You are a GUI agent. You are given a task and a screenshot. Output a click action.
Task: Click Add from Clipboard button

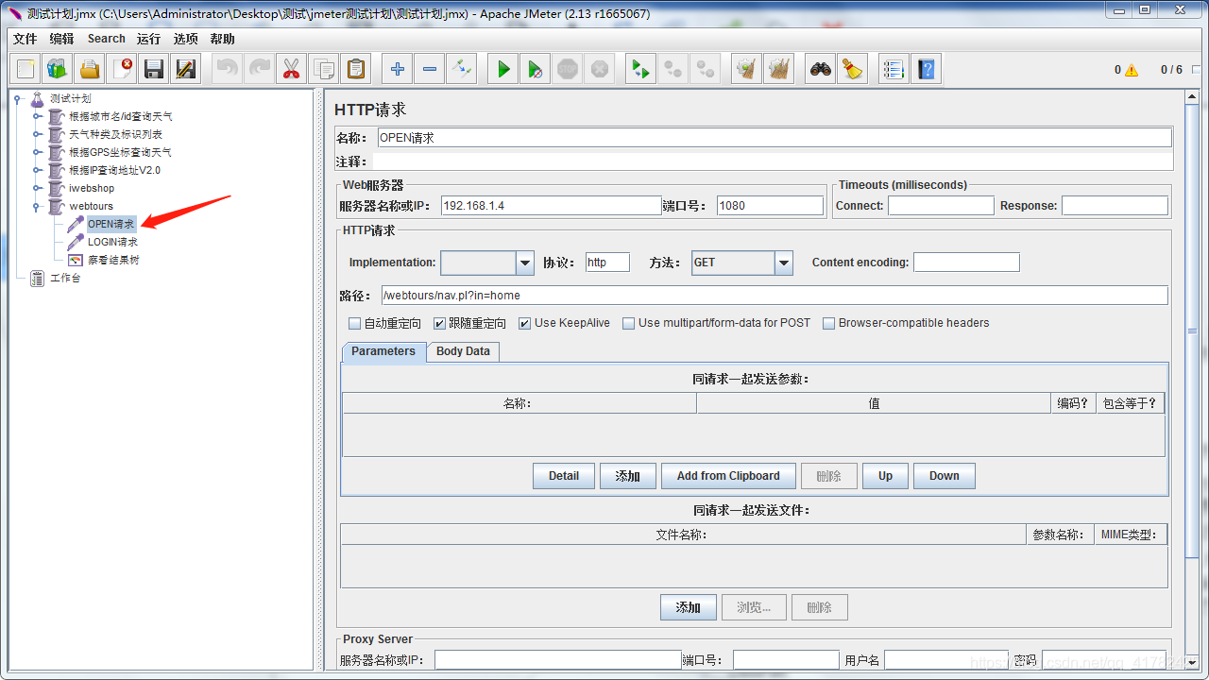pos(728,476)
